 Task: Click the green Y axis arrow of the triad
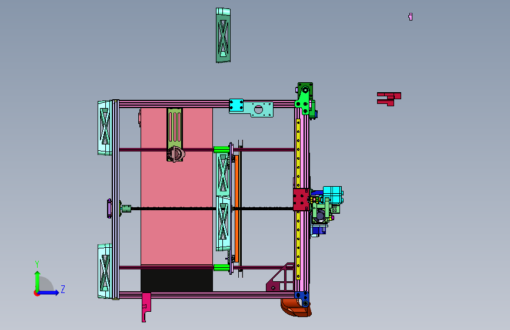click(x=38, y=281)
